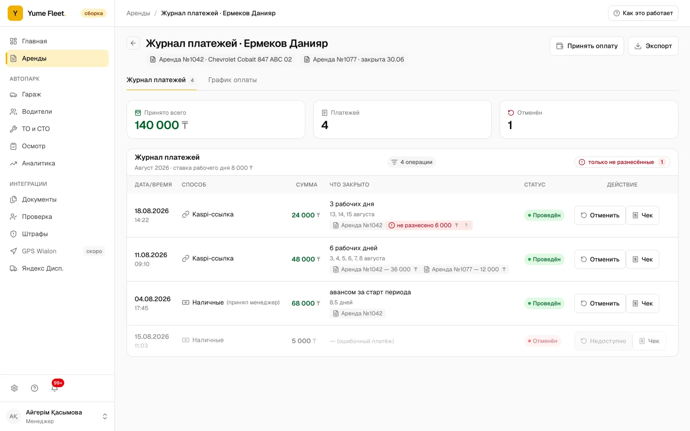Click the Отменён refresh icon in stats card
The height and width of the screenshot is (431, 690).
pyautogui.click(x=511, y=113)
